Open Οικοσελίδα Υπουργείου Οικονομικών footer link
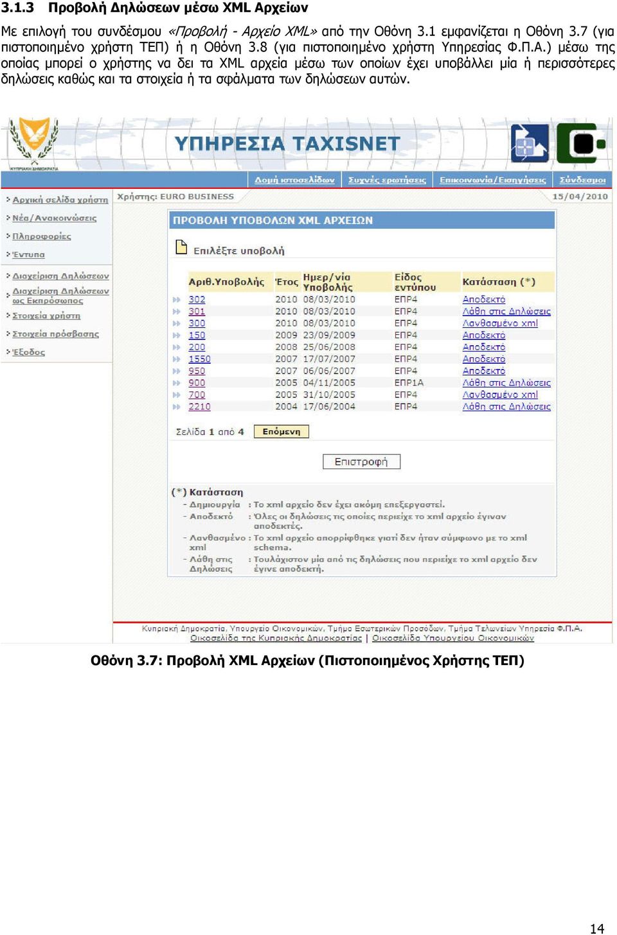 click(453, 638)
